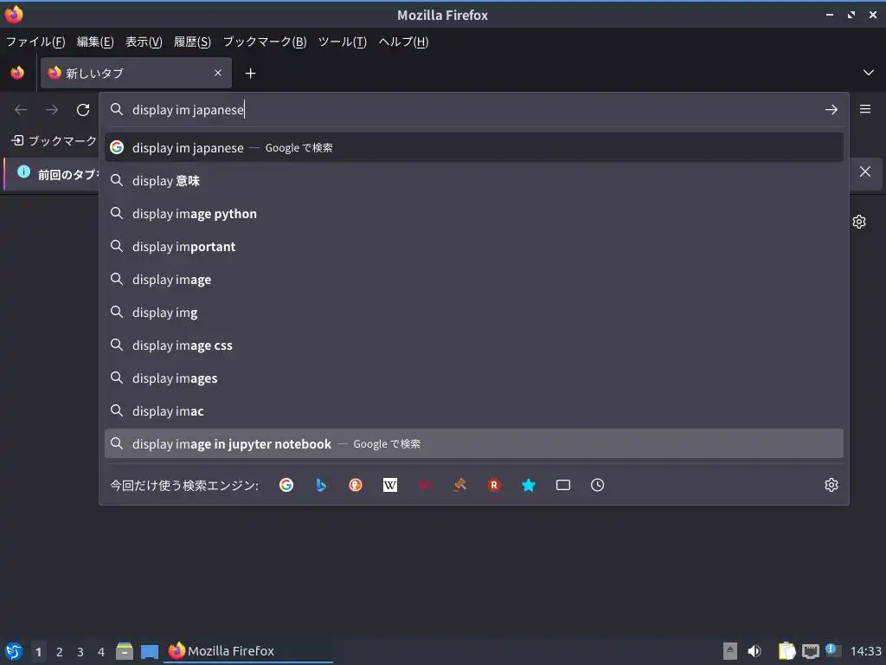
Task: Search once with Wikipedia engine icon
Action: pyautogui.click(x=390, y=485)
